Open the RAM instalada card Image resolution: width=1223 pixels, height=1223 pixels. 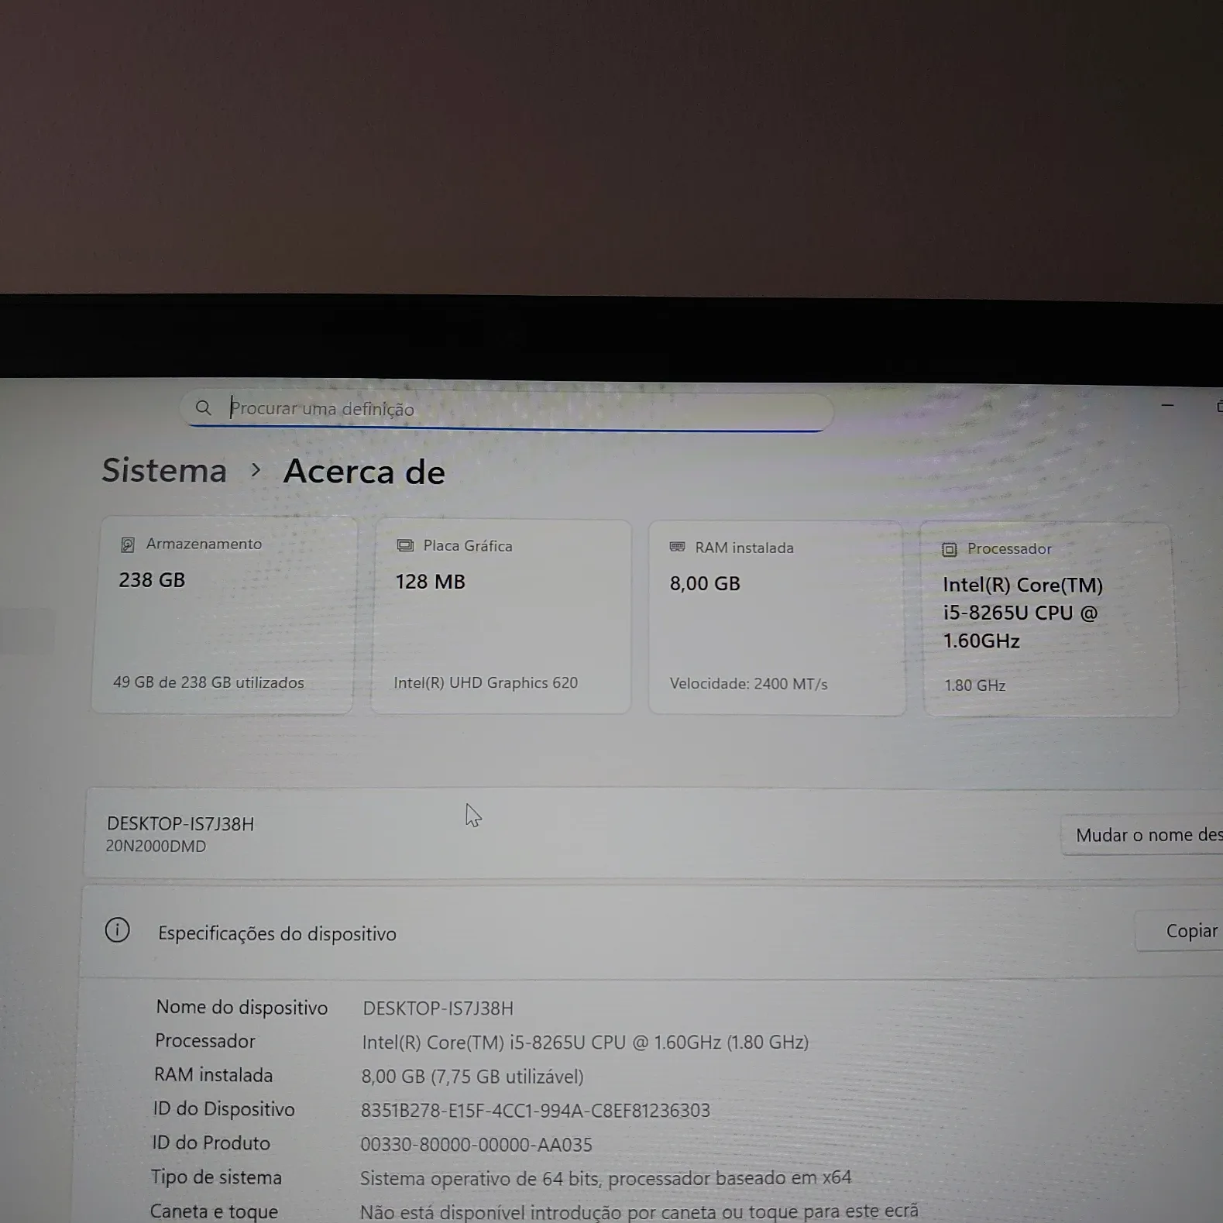coord(776,618)
